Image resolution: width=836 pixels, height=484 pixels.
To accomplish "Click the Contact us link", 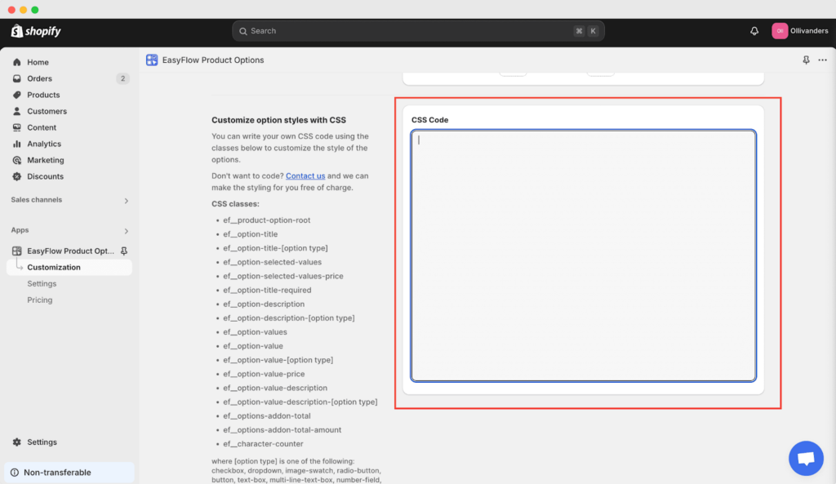I will [305, 175].
